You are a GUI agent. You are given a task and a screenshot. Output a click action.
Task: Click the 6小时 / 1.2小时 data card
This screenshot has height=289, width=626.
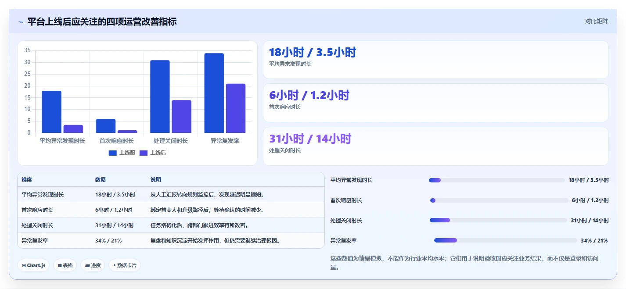435,103
